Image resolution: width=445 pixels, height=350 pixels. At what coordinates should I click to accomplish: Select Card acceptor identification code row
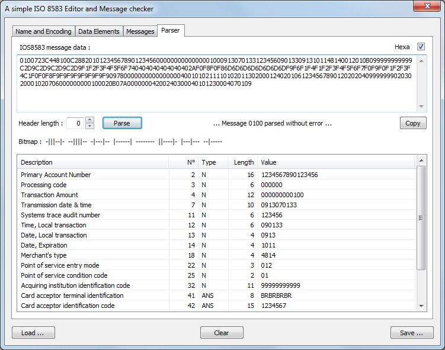coord(217,306)
